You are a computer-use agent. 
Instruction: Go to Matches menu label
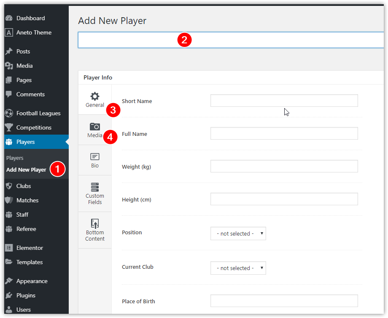(27, 201)
